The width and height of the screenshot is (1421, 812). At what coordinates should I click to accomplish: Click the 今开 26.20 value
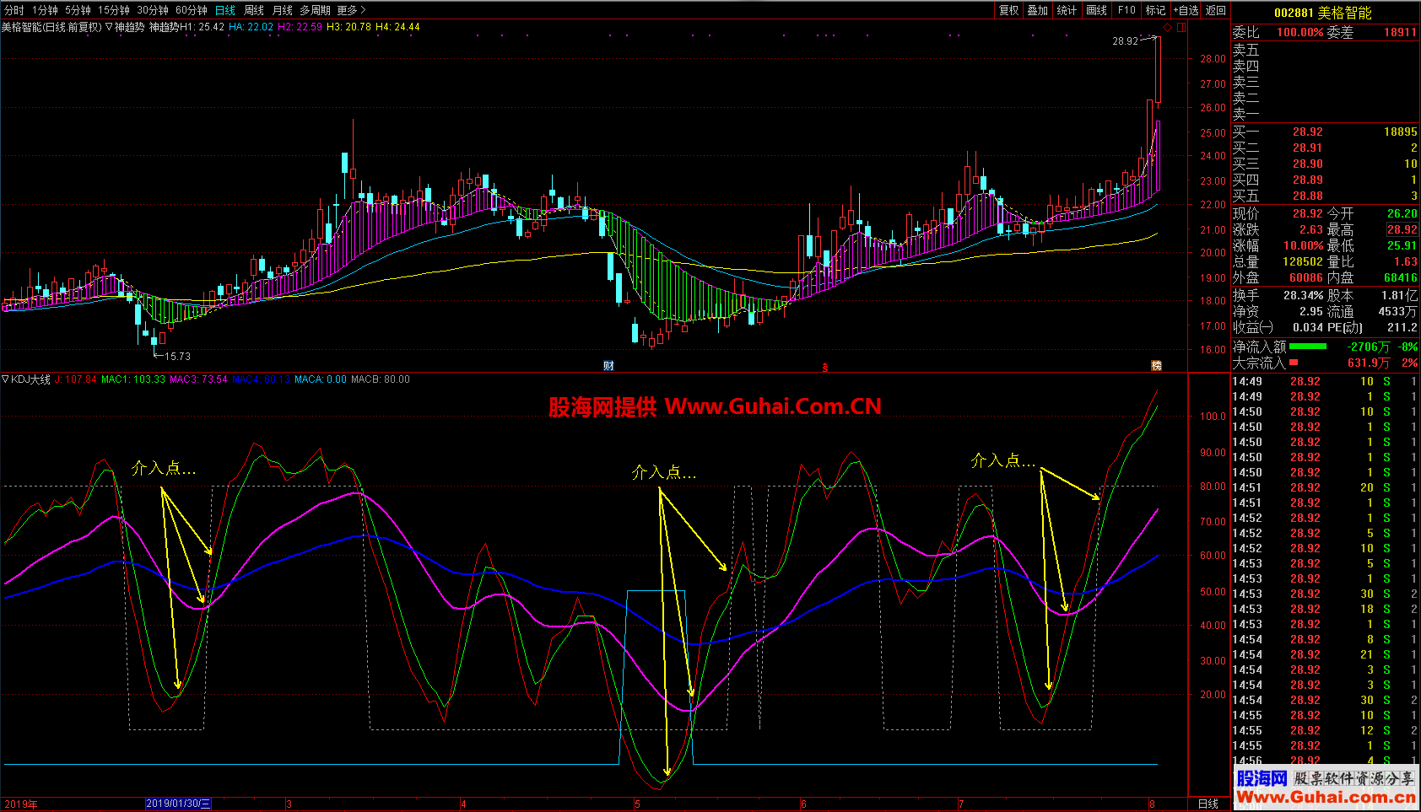point(1402,213)
